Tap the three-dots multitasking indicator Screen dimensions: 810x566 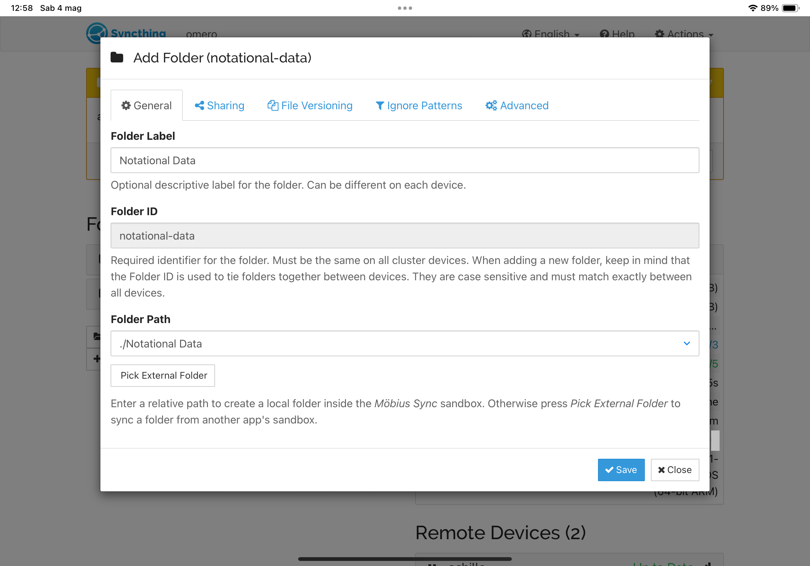click(405, 8)
